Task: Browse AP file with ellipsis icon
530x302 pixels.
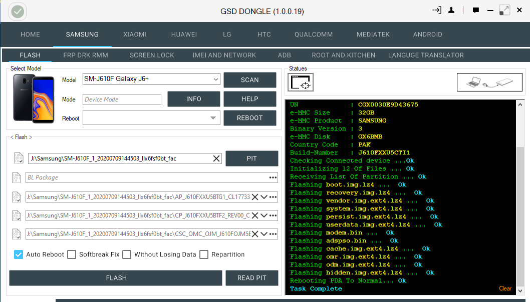Action: pyautogui.click(x=273, y=197)
